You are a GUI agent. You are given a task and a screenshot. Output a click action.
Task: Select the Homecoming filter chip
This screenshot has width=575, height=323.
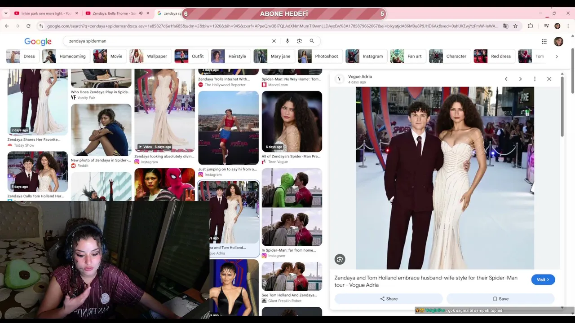[65, 57]
